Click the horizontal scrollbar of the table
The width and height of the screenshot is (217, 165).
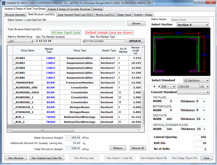tap(42, 130)
